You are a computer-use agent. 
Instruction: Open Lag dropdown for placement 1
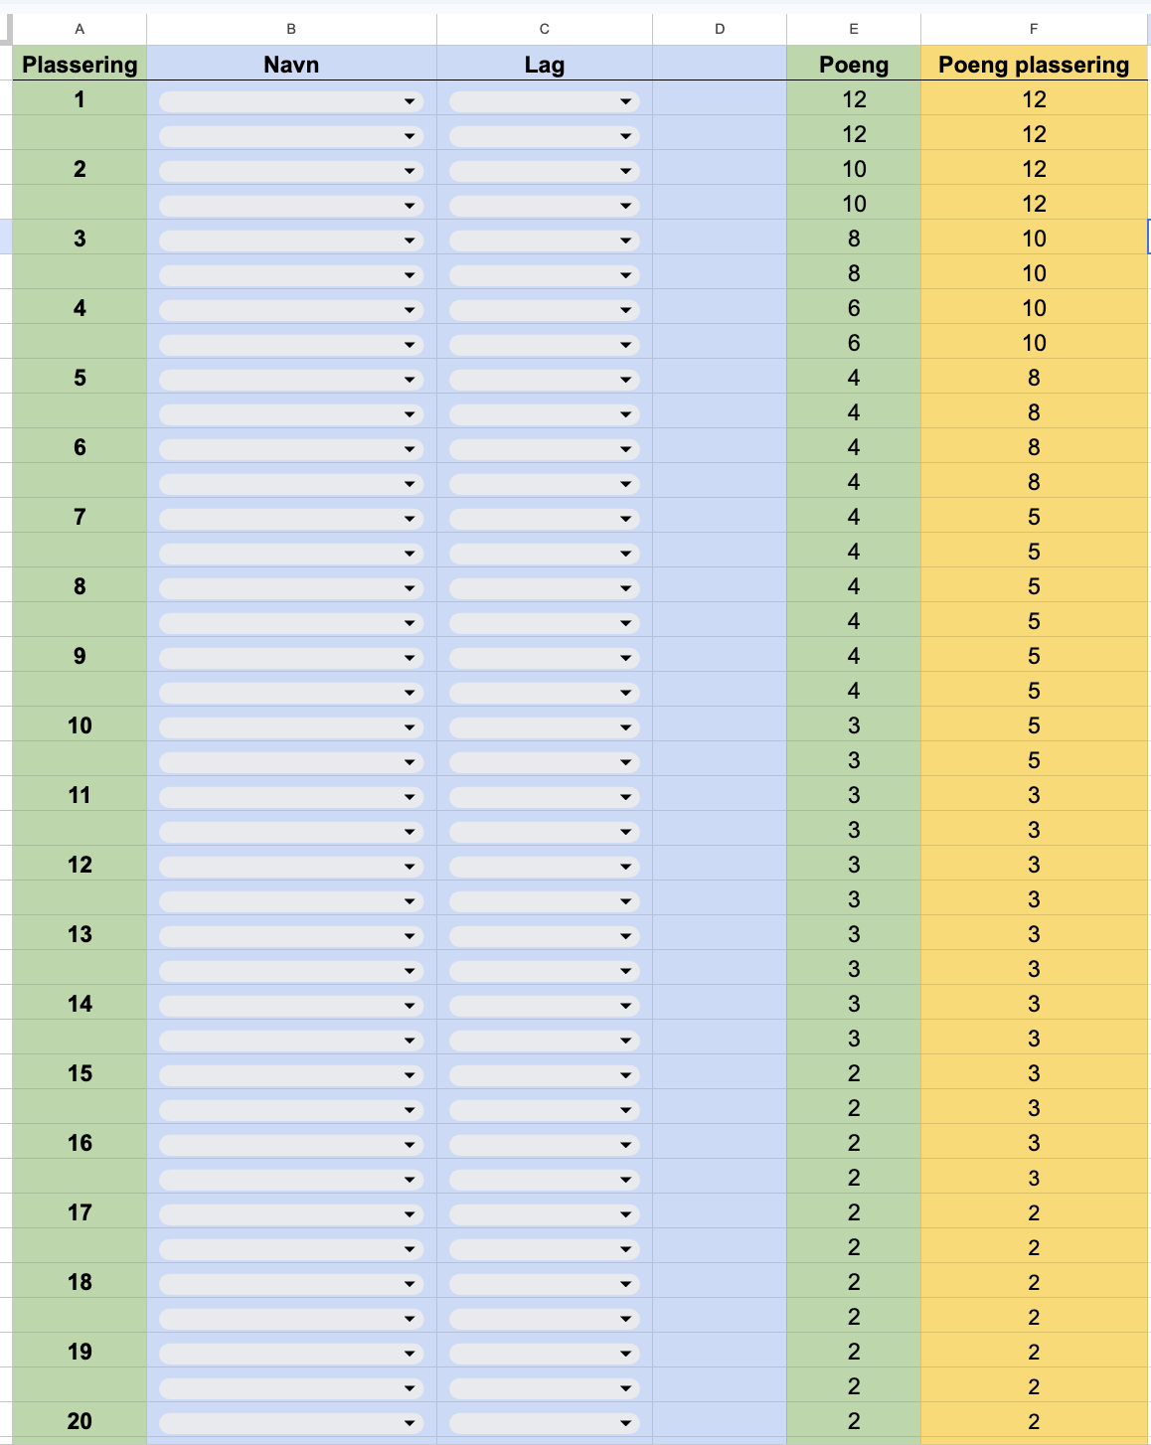[544, 101]
